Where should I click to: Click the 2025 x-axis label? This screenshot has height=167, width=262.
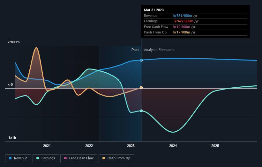[215, 146]
